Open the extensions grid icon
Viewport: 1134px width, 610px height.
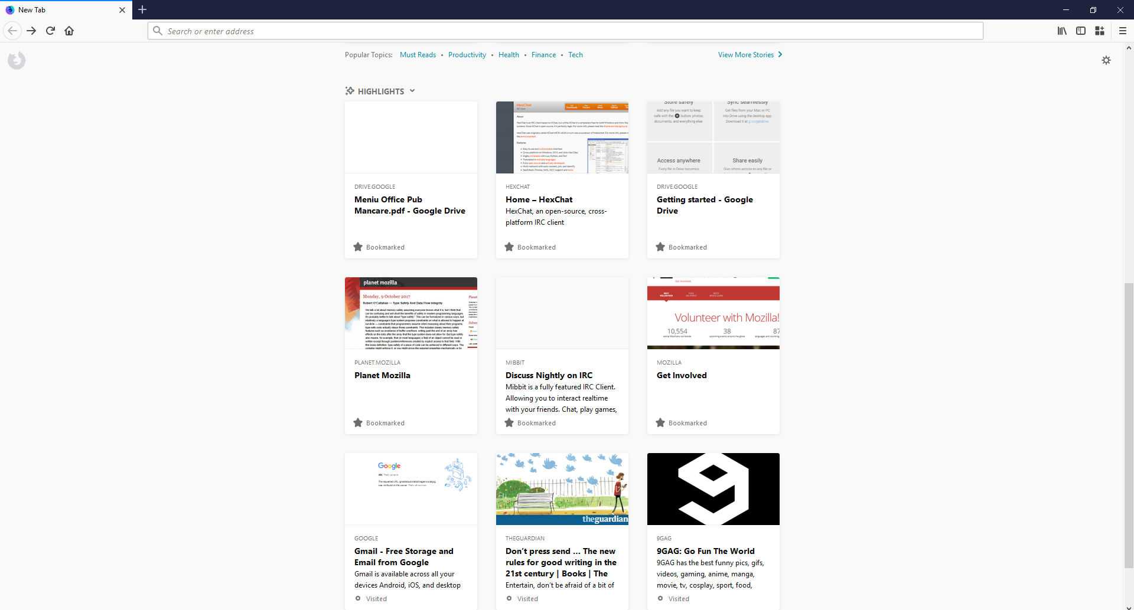(1100, 31)
